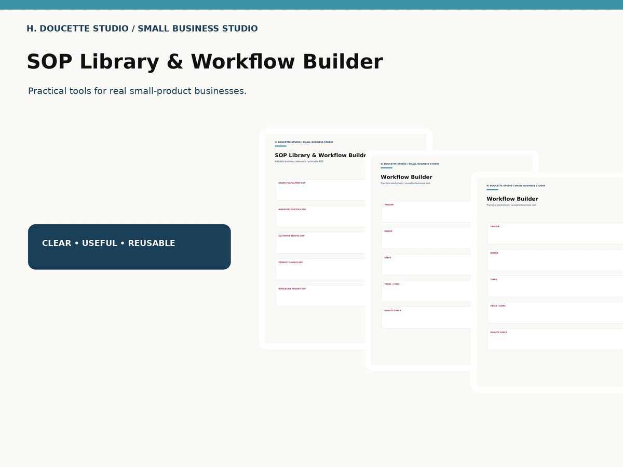Click the OWNER box on the front page

tap(556, 260)
